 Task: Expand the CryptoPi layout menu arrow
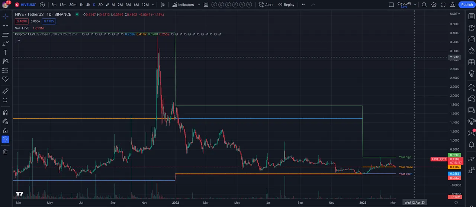point(415,5)
